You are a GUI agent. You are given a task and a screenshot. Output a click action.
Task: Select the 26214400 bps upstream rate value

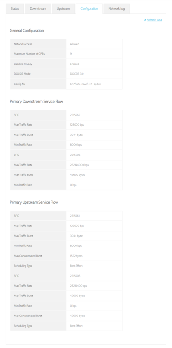[x=78, y=286]
